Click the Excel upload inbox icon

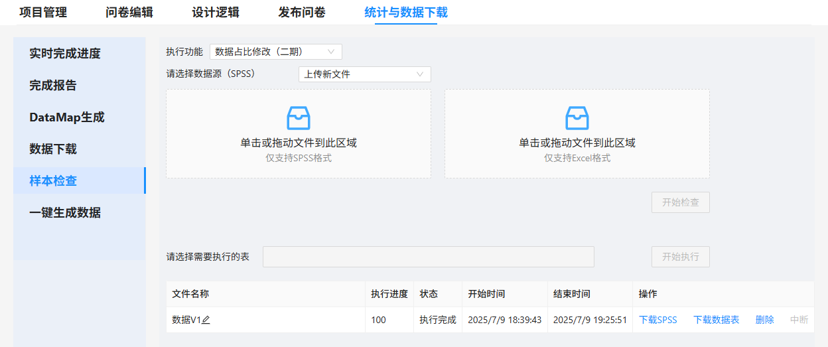point(577,118)
